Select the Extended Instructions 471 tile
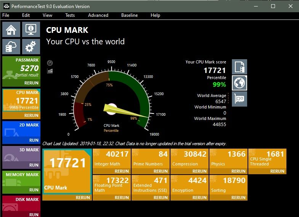The height and width of the screenshot is (217, 299). 151,185
